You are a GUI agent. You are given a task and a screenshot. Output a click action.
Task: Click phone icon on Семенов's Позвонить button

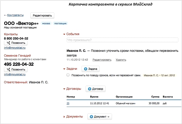tap(8, 70)
